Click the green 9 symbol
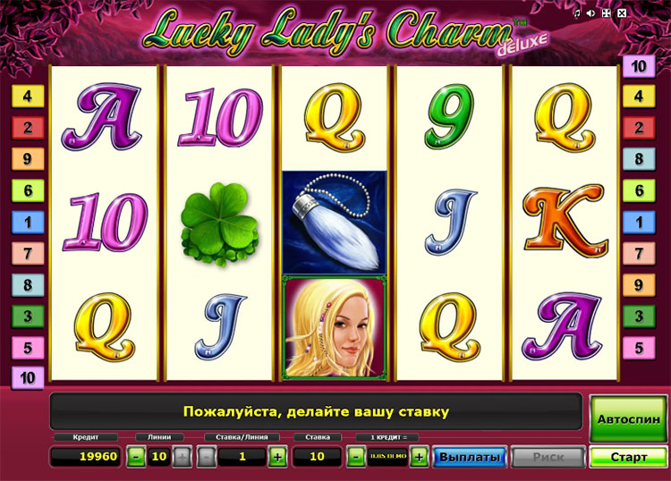Image resolution: width=671 pixels, height=481 pixels. point(449,116)
